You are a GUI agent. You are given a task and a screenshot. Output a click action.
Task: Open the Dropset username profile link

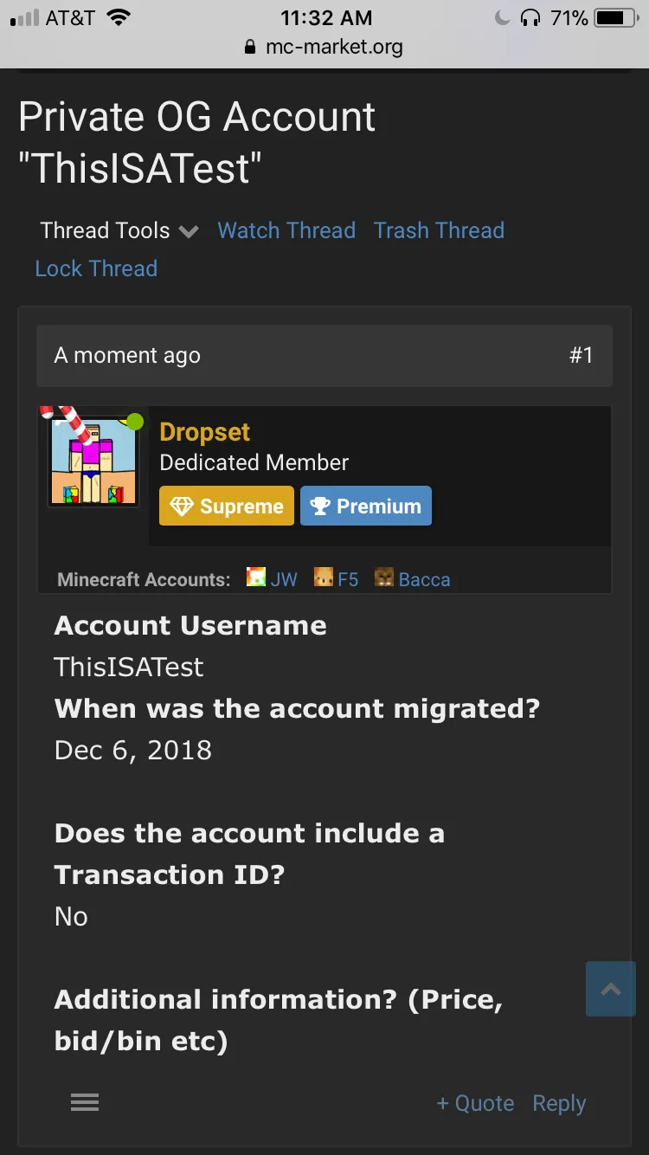pos(205,432)
